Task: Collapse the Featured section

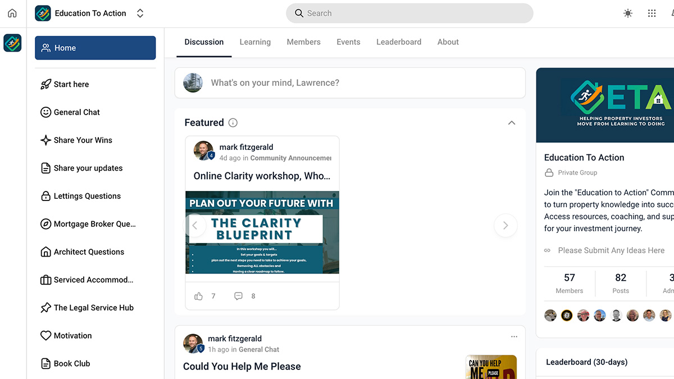Action: pyautogui.click(x=511, y=122)
